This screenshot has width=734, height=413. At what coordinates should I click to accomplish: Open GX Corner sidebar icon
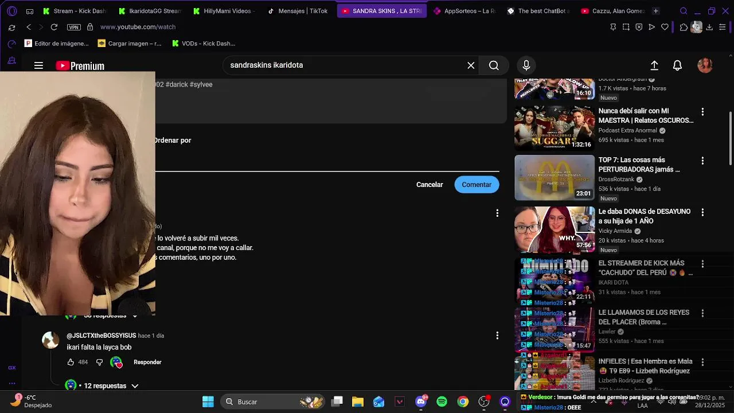pos(11,368)
